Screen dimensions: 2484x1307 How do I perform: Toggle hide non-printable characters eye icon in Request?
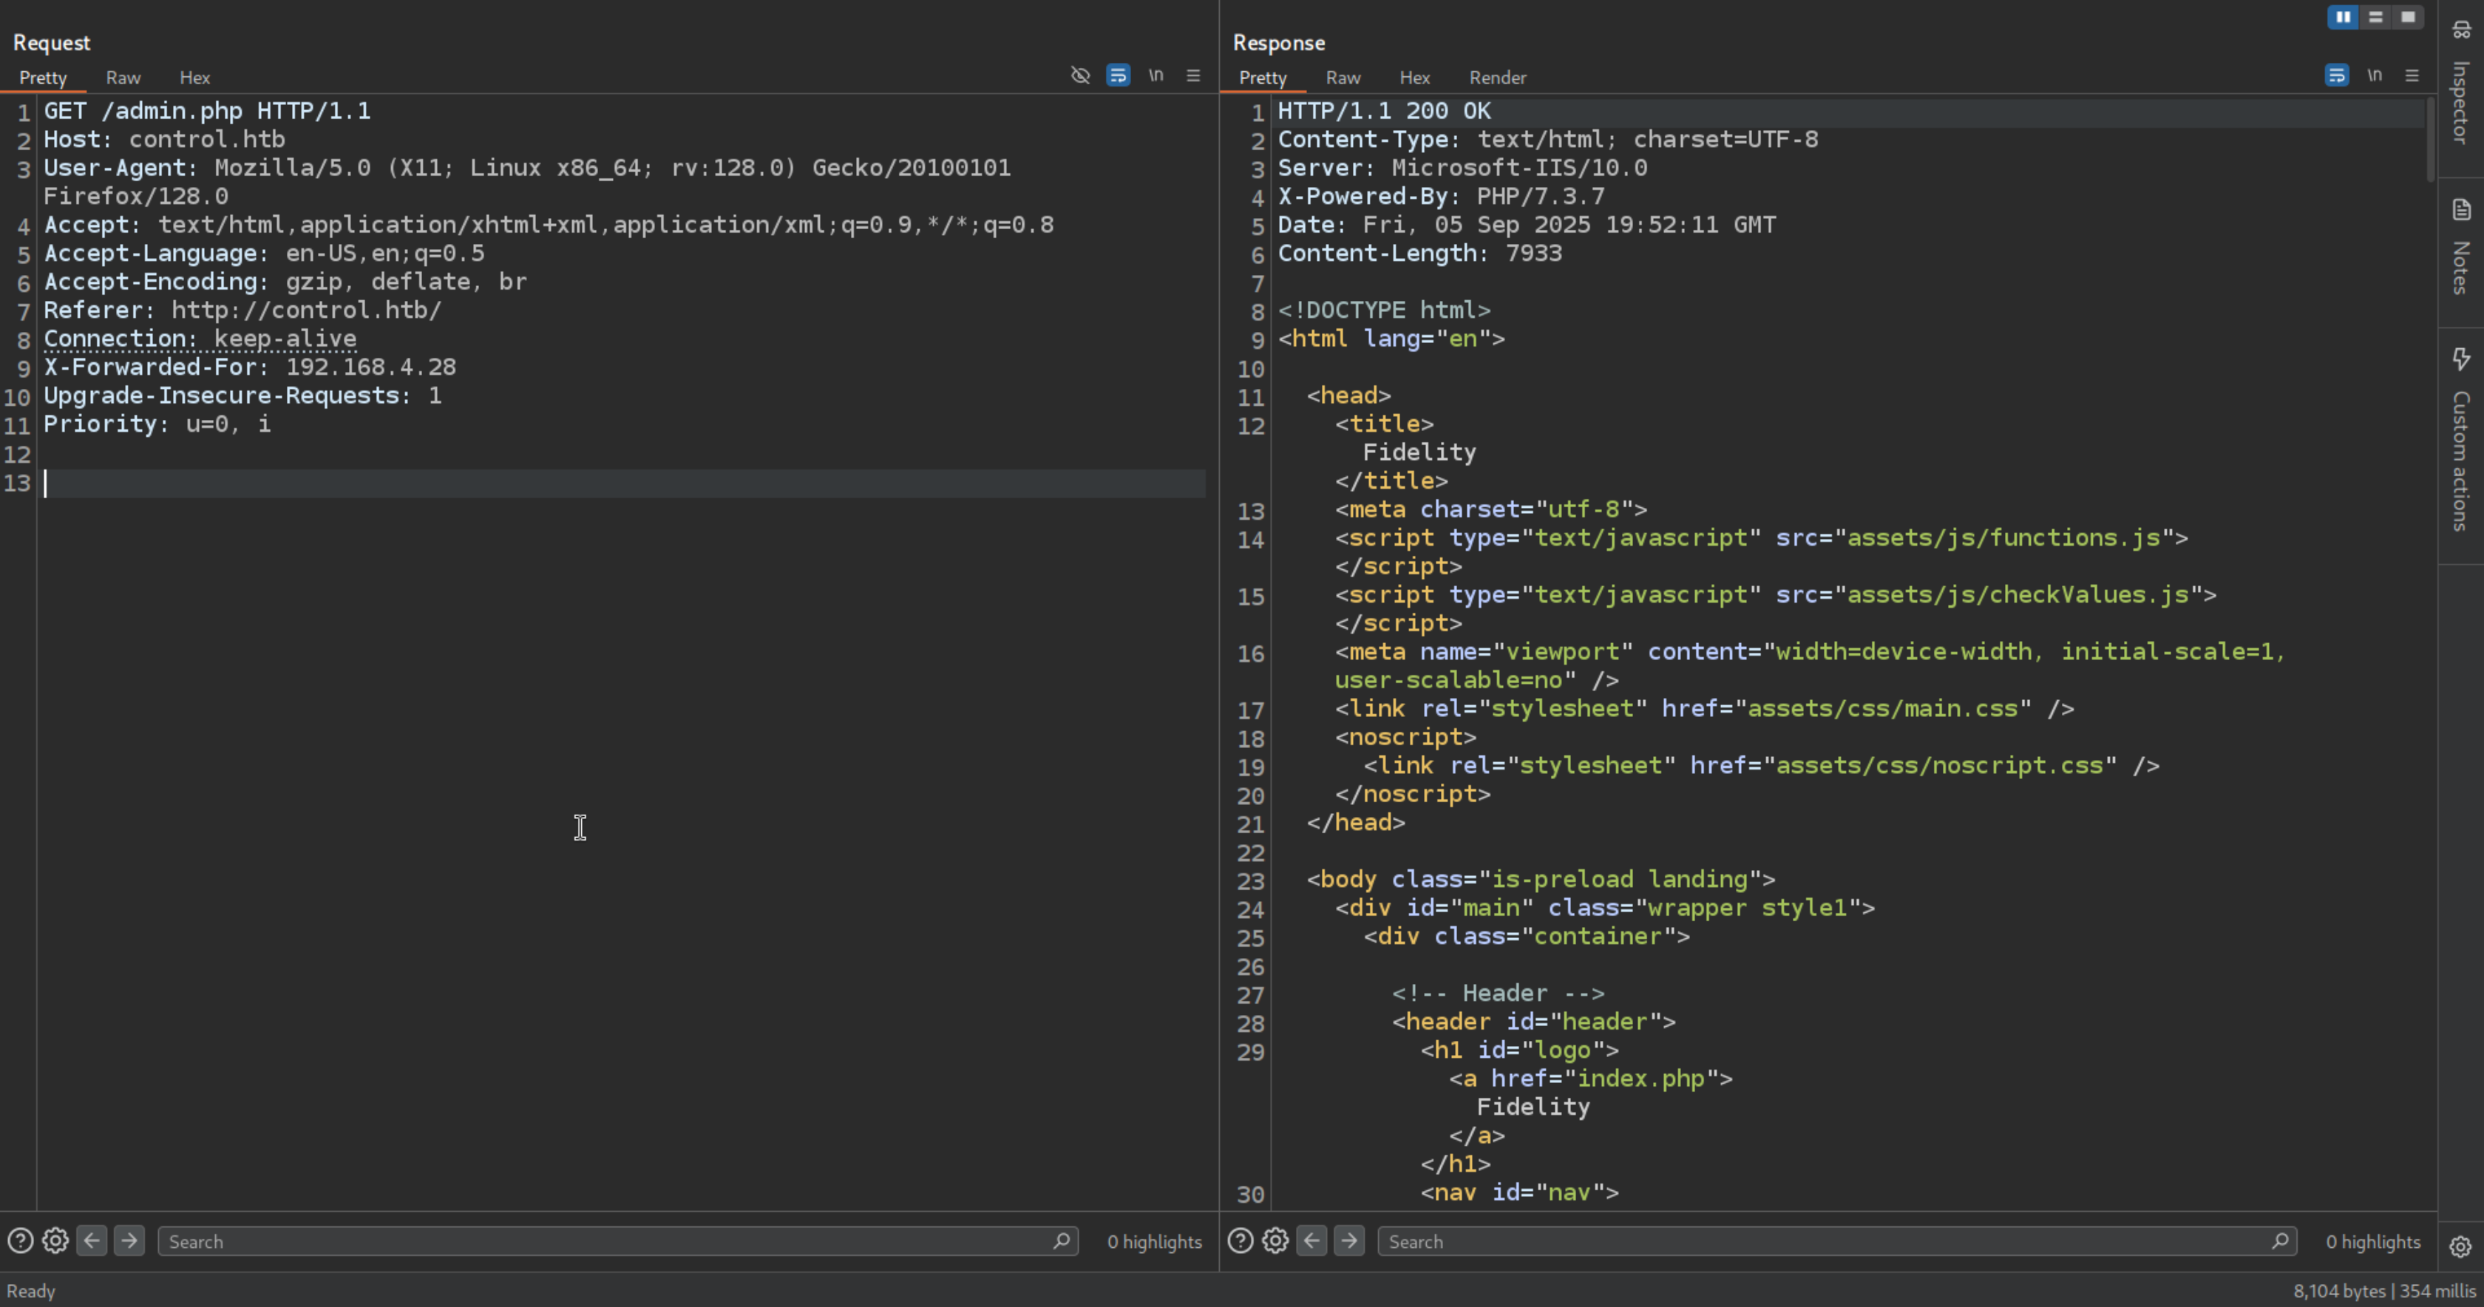(1080, 75)
